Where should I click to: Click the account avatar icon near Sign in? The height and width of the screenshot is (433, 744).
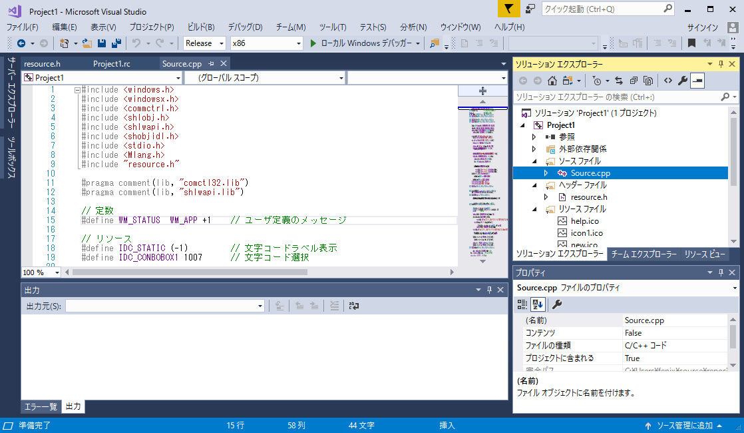733,27
